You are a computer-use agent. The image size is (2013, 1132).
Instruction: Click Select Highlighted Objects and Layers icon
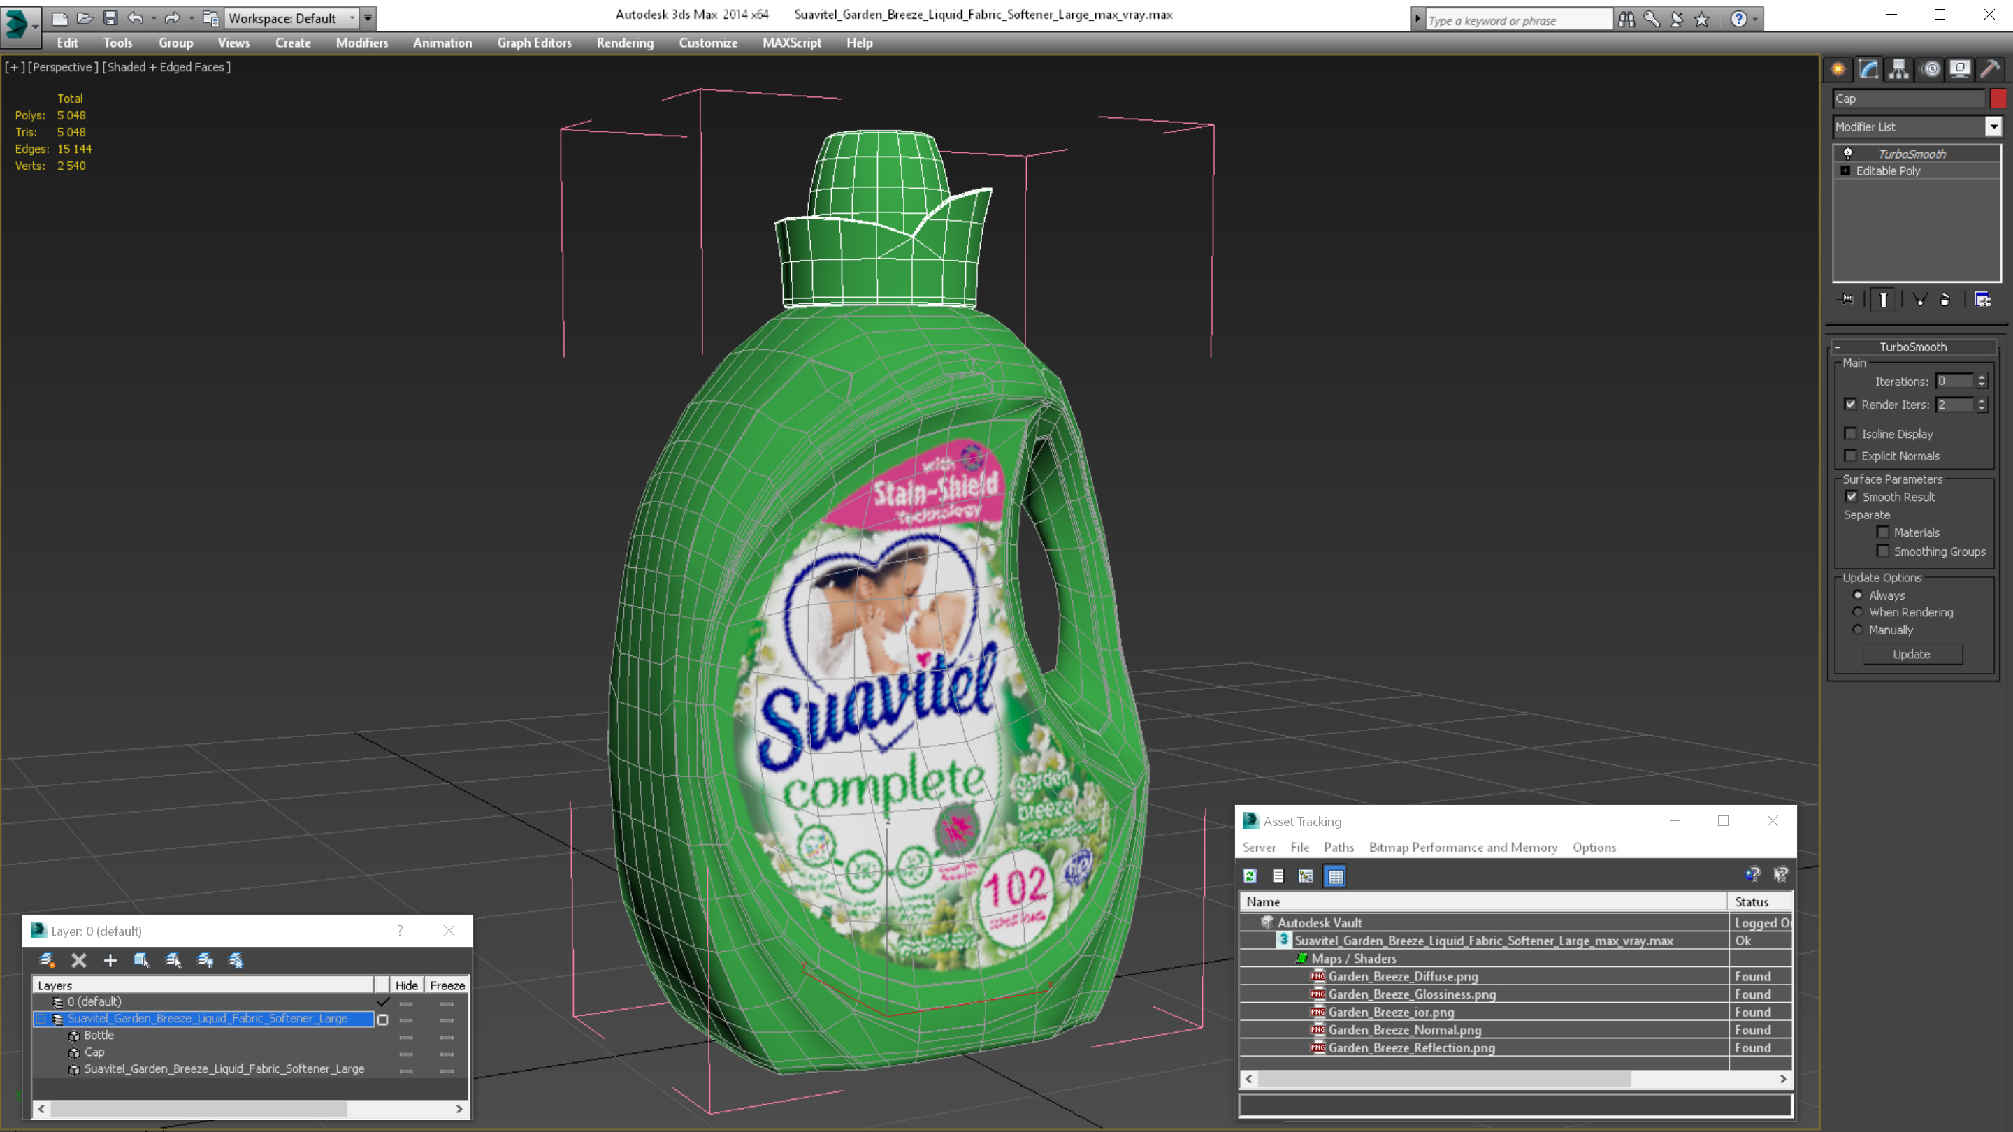(x=141, y=960)
